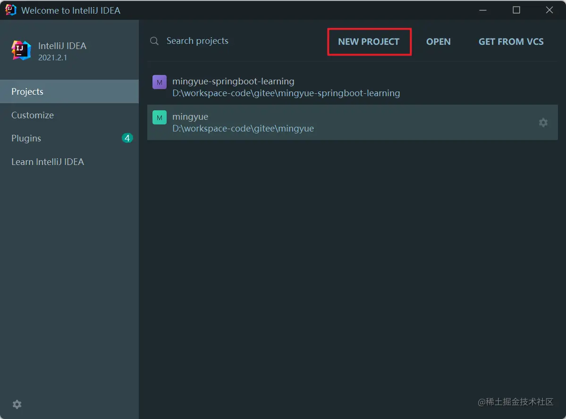Open the mingyue project entry

click(352, 123)
